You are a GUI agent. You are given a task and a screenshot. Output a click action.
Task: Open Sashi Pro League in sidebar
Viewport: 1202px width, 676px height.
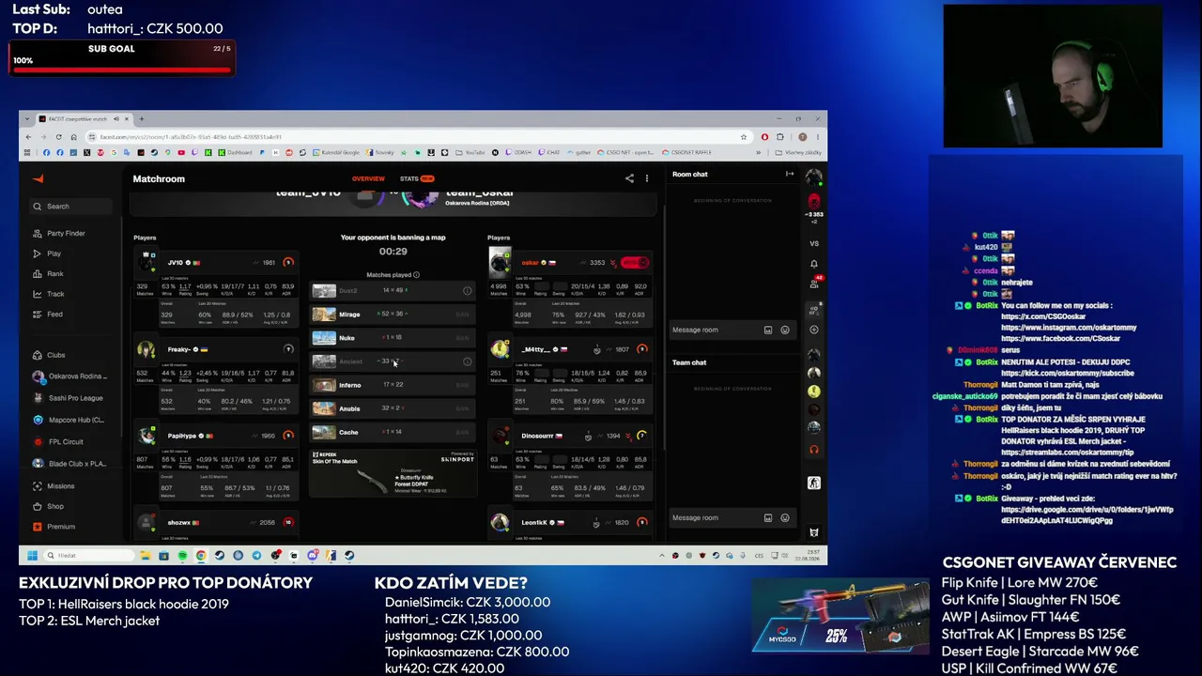point(69,398)
